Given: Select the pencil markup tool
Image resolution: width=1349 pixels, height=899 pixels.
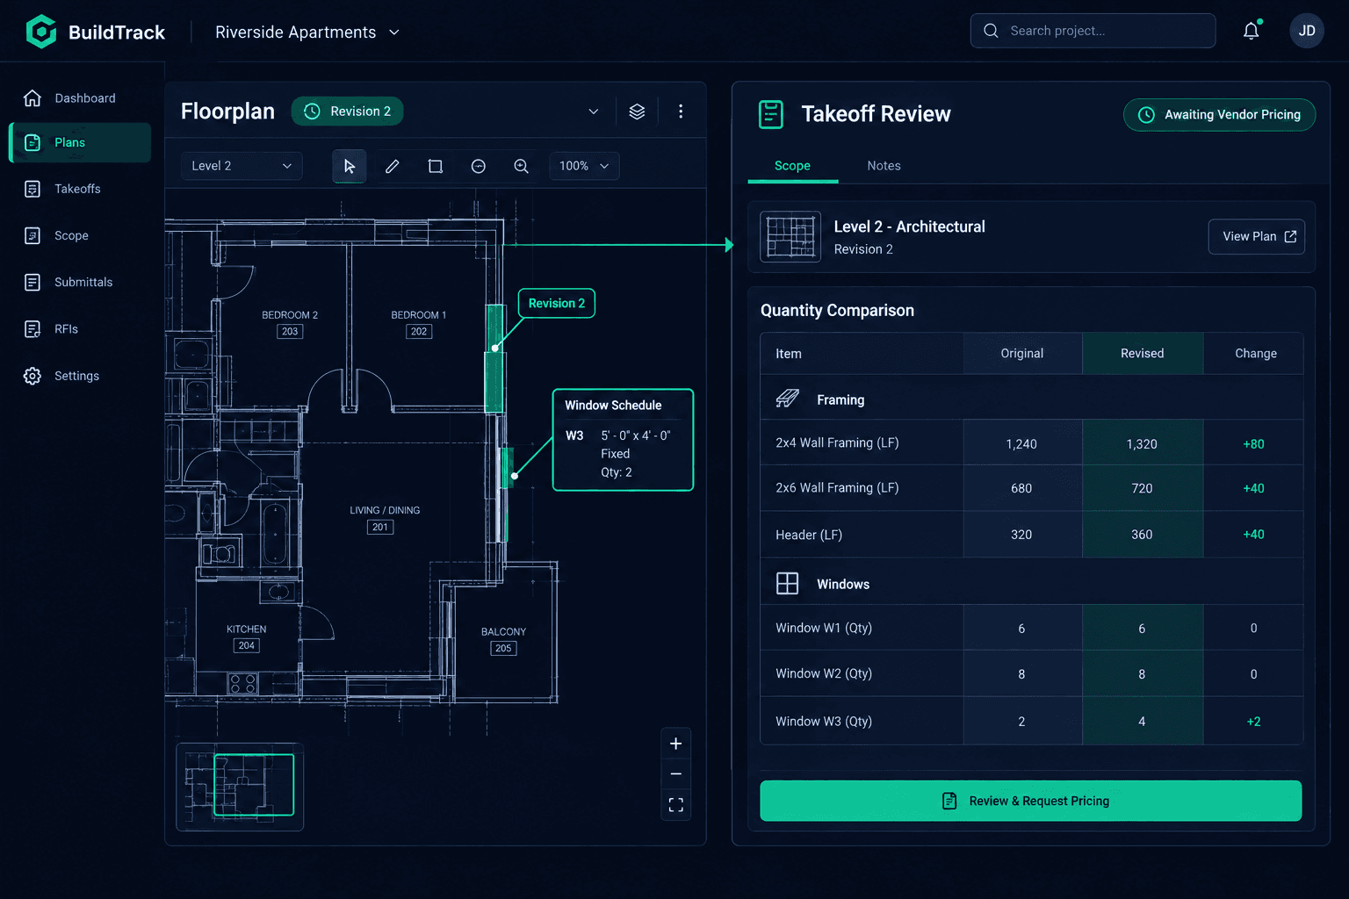Looking at the screenshot, I should point(392,166).
